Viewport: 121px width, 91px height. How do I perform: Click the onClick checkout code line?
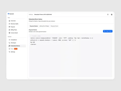tap(53, 40)
